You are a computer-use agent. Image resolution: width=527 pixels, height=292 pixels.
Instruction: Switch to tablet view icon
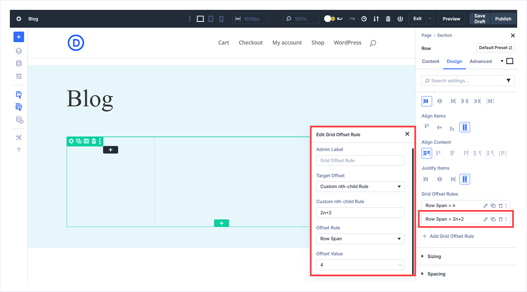[211, 19]
